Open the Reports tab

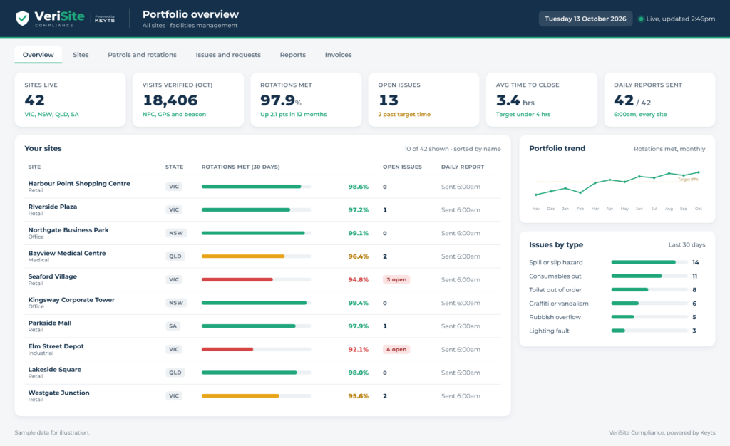(x=293, y=55)
